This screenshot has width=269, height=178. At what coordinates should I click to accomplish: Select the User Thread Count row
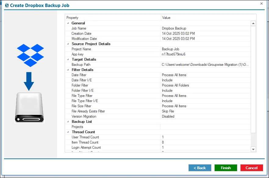158,137
